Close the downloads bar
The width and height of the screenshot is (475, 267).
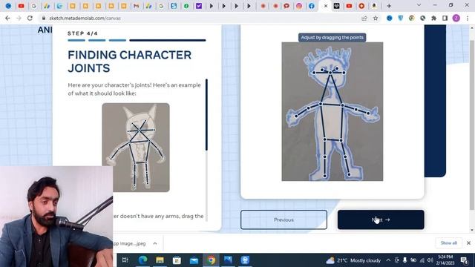(x=468, y=243)
